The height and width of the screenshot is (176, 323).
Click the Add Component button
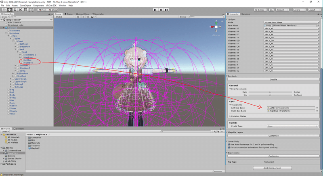tap(272, 168)
